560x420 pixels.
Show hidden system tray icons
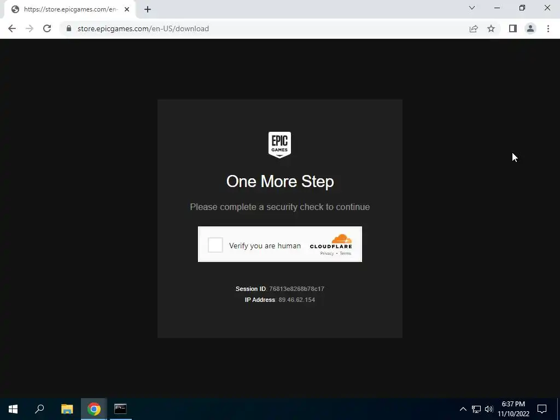pos(463,409)
